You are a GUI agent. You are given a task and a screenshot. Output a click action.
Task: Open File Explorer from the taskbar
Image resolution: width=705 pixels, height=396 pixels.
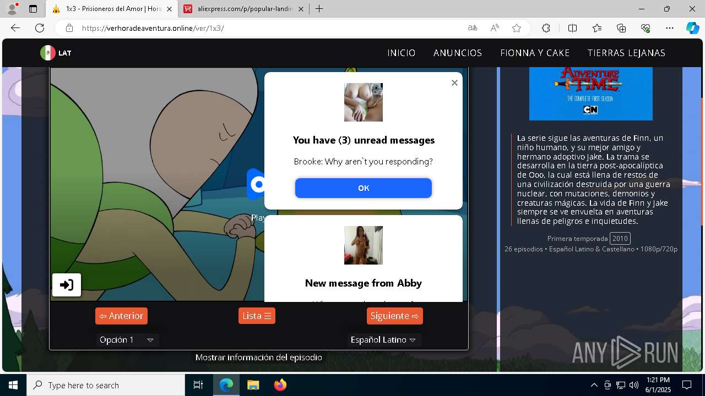click(x=253, y=385)
